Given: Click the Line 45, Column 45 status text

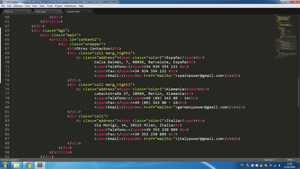Looking at the screenshot, I should (x=10, y=160).
